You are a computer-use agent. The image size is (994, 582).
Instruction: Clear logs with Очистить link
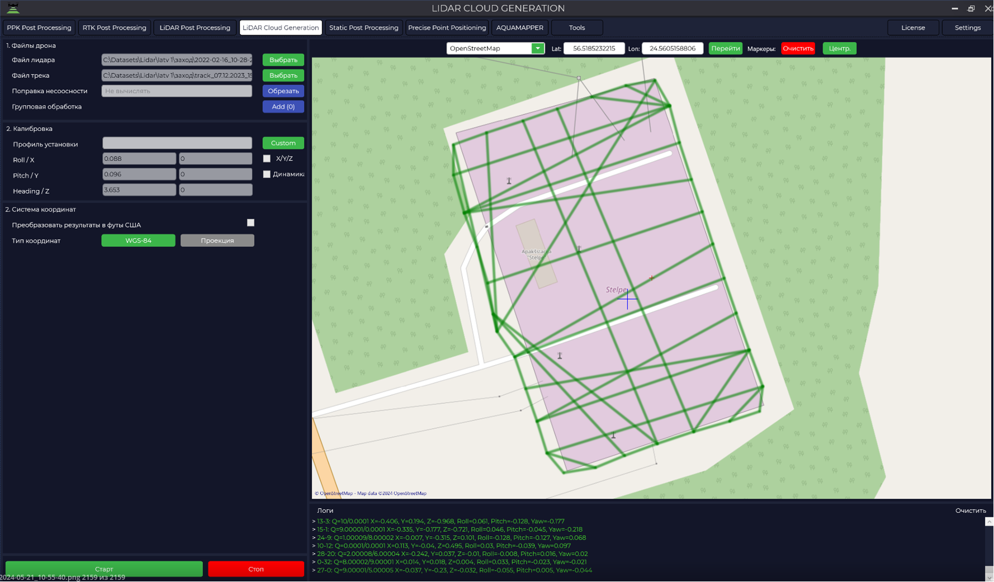pos(971,510)
